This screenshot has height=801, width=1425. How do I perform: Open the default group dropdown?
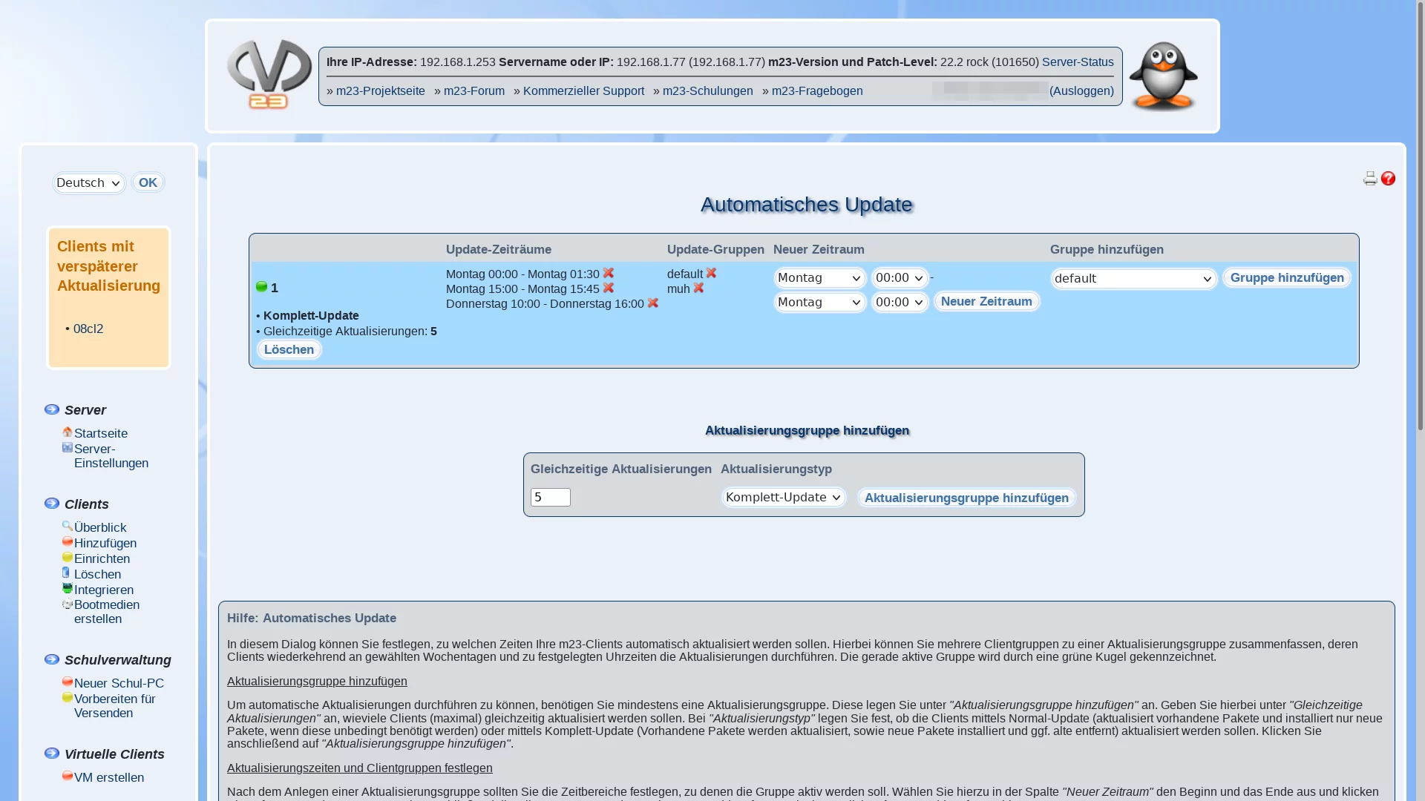pyautogui.click(x=1134, y=279)
